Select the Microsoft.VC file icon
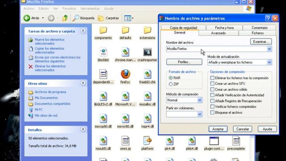 125,97
